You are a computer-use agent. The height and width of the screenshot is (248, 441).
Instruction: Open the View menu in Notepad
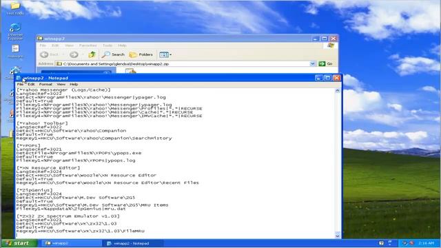tap(61, 84)
